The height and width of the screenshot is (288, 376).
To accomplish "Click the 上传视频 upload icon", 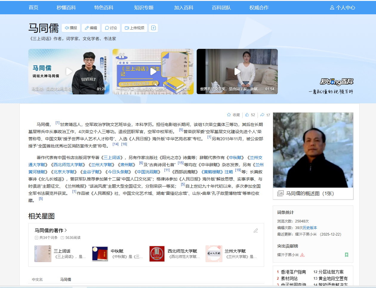I will [x=126, y=28].
